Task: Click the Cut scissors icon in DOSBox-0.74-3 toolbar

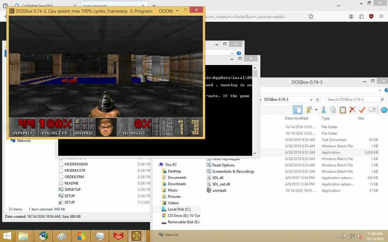Action: (x=323, y=110)
